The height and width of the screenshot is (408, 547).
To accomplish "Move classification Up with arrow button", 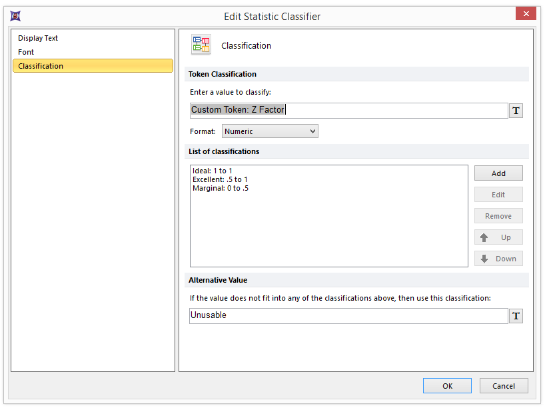I will [x=498, y=237].
